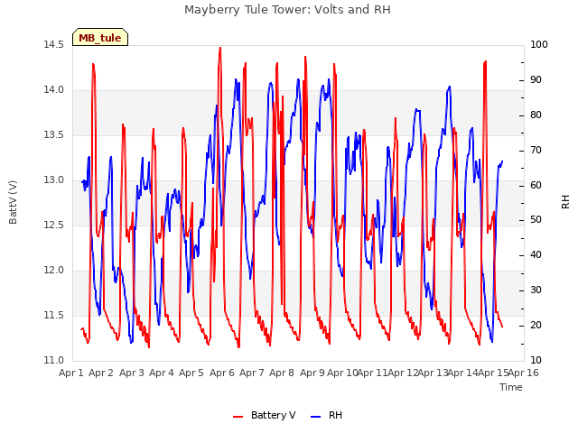The height and width of the screenshot is (433, 578).
Task: Click the 12.5 voltage tick label
Action: click(54, 225)
